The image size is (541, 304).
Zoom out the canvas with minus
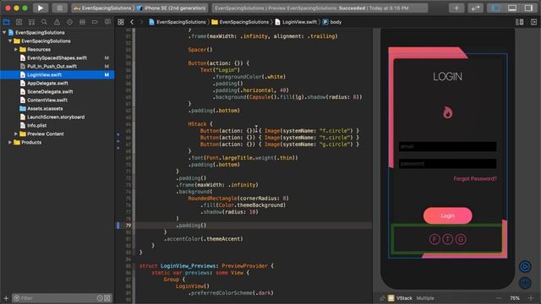(x=499, y=298)
